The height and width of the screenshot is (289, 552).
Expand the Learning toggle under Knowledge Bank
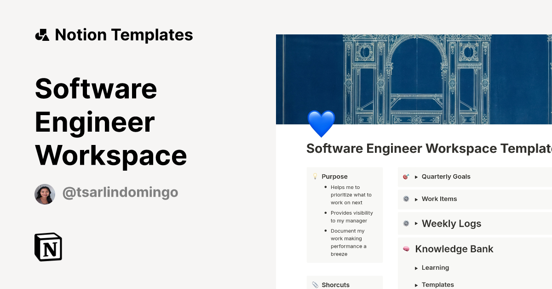point(416,267)
